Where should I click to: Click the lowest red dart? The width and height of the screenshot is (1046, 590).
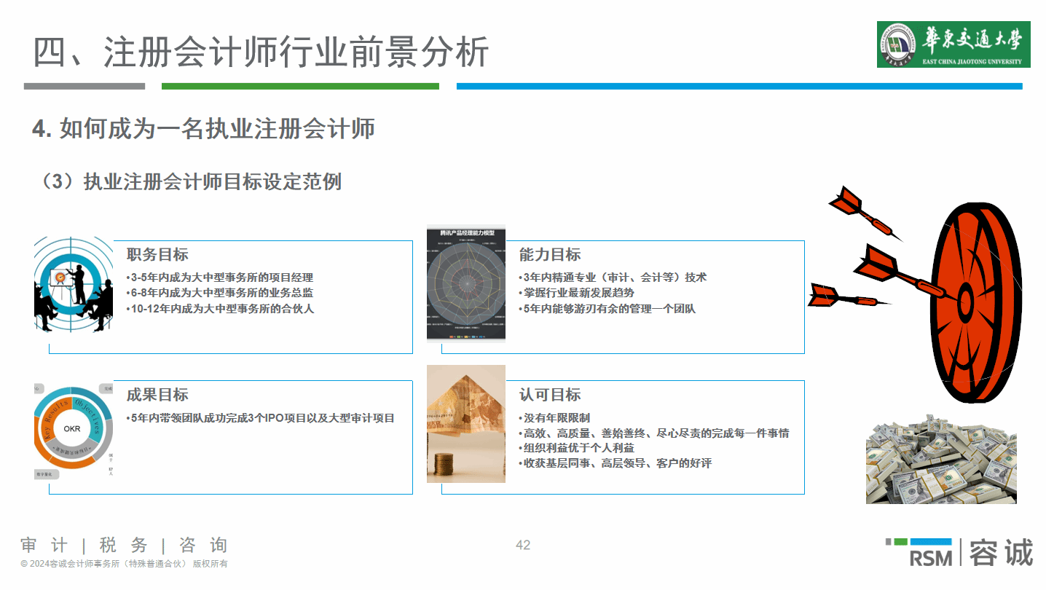point(844,296)
